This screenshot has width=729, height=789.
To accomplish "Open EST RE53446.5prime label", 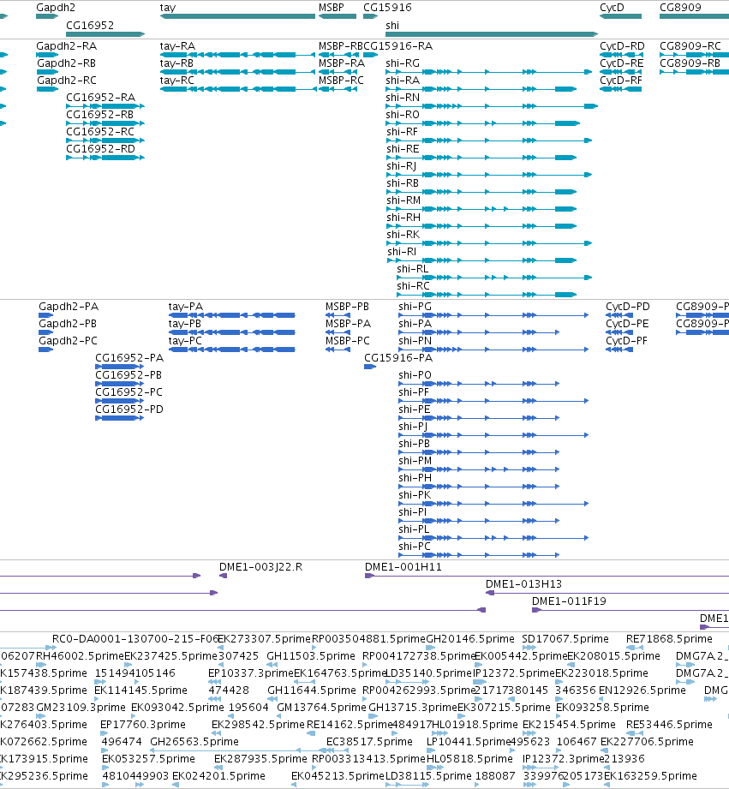I will [x=669, y=725].
